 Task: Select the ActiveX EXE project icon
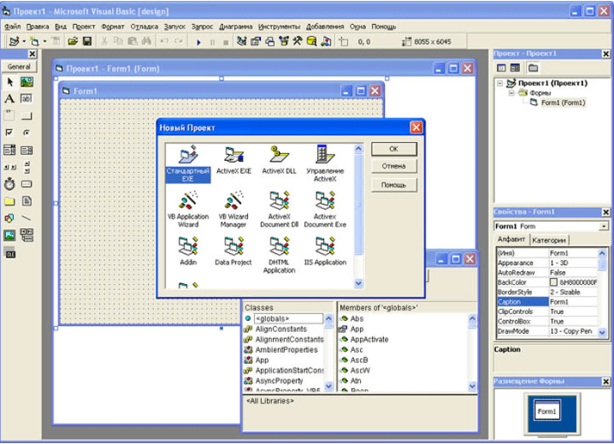pos(233,159)
